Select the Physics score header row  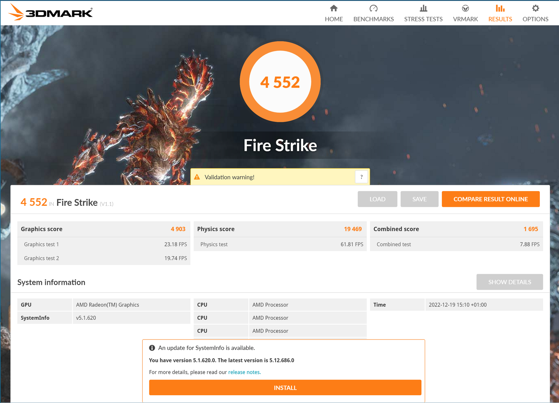coord(280,229)
